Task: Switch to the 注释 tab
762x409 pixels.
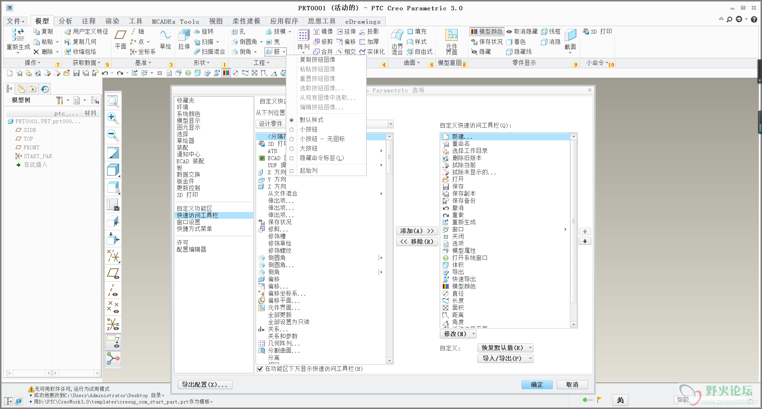Action: point(89,21)
